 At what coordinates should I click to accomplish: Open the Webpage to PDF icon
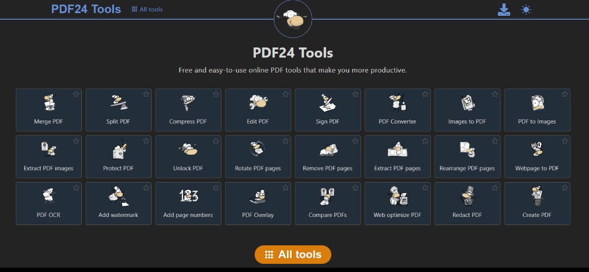(537, 149)
